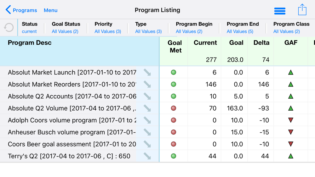
Task: Go back to Programs
Action: tap(21, 10)
